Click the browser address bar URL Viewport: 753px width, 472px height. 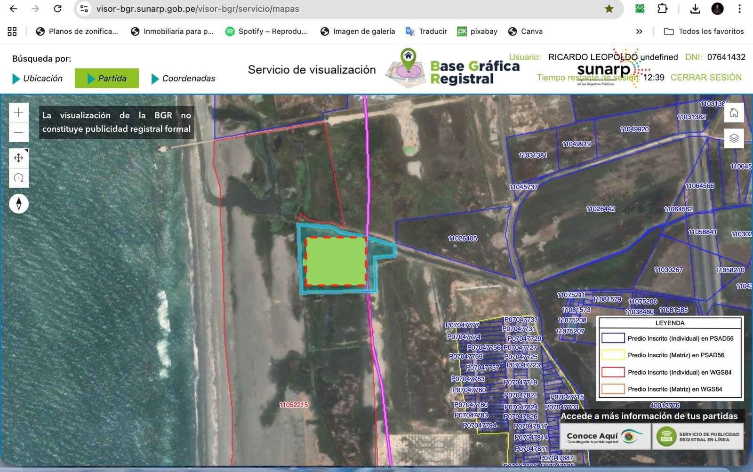coord(198,8)
